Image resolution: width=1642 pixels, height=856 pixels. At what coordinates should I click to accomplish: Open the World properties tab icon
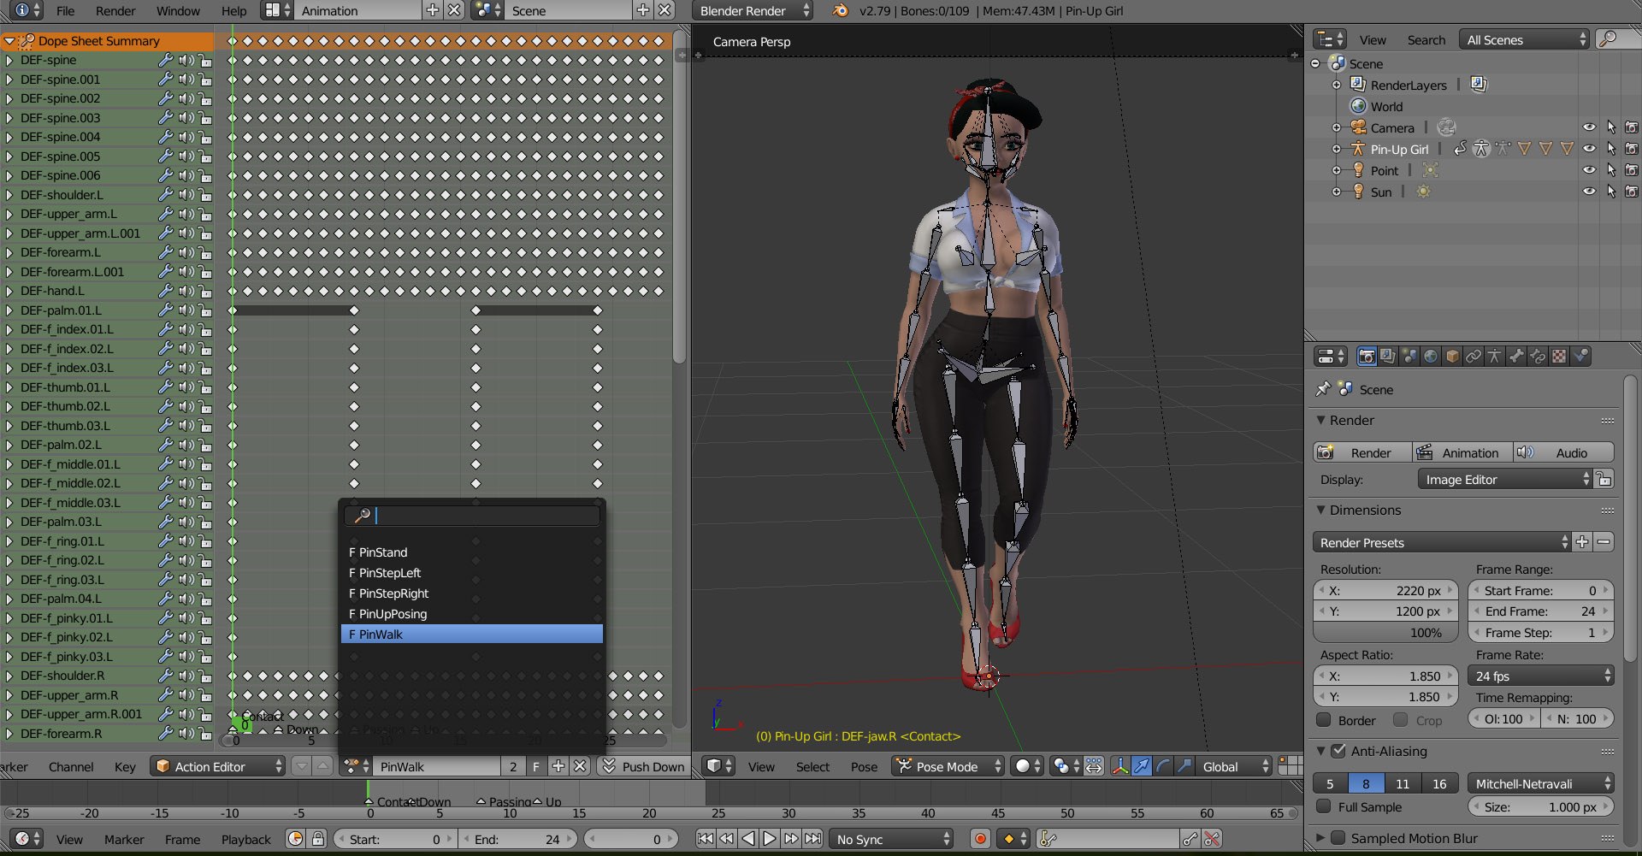pyautogui.click(x=1431, y=357)
